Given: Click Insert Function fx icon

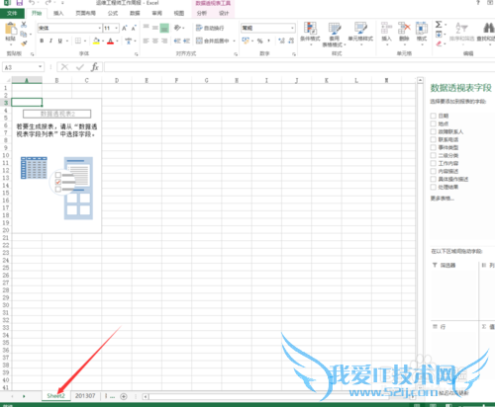Looking at the screenshot, I should point(95,67).
